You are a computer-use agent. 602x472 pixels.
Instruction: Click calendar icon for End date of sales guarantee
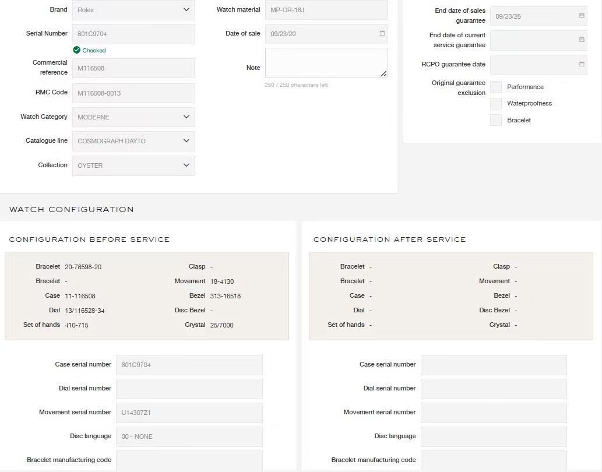click(x=581, y=16)
